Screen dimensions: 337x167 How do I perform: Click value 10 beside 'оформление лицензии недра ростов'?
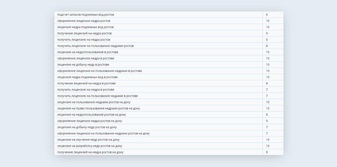click(x=268, y=21)
